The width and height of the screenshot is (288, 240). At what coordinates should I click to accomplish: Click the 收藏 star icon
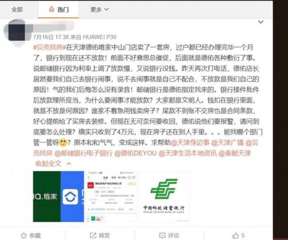[x=24, y=235]
